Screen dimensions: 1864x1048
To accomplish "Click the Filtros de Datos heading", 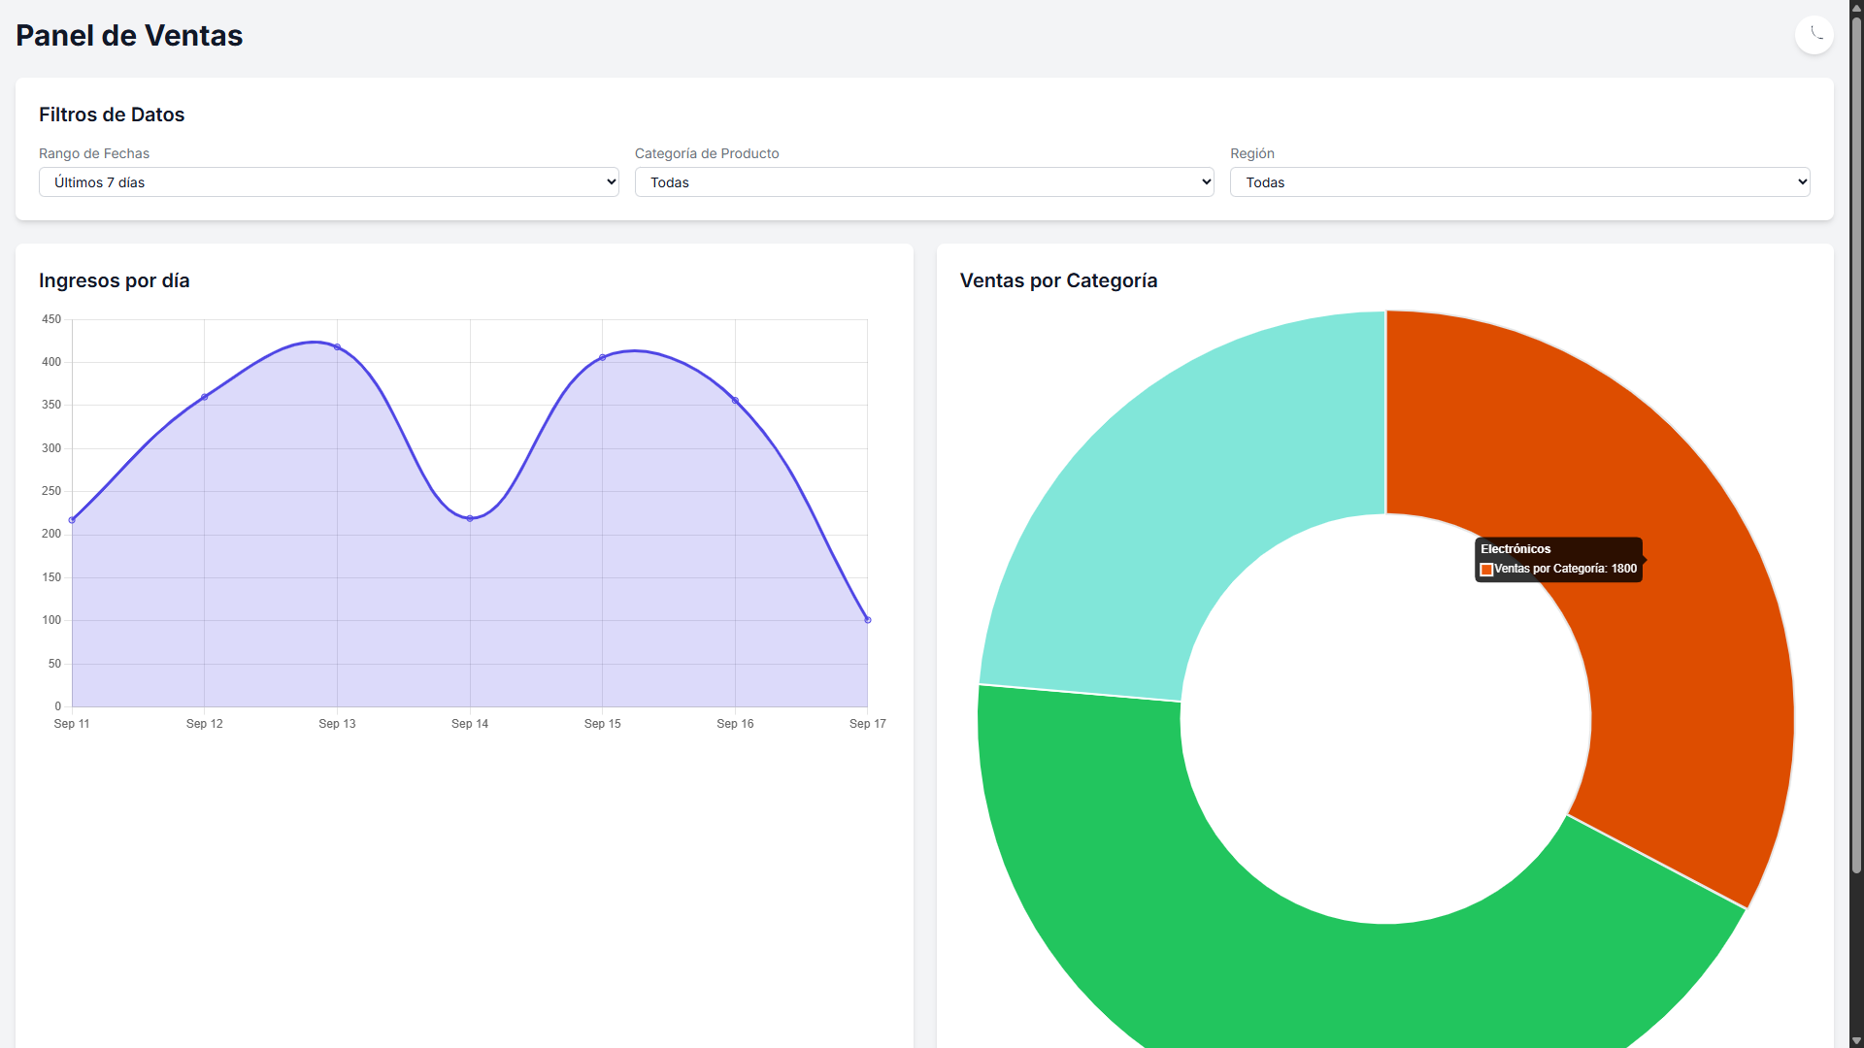I will point(112,115).
